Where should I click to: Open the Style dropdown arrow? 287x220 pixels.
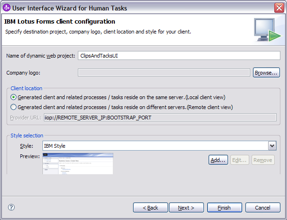coord(272,146)
